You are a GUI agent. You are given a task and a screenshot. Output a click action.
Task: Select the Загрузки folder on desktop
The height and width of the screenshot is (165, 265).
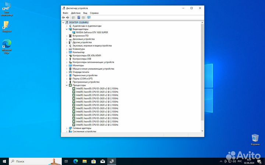7,27
